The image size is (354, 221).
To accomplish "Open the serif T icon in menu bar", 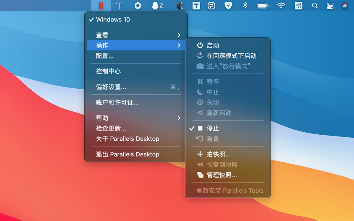I will click(119, 6).
